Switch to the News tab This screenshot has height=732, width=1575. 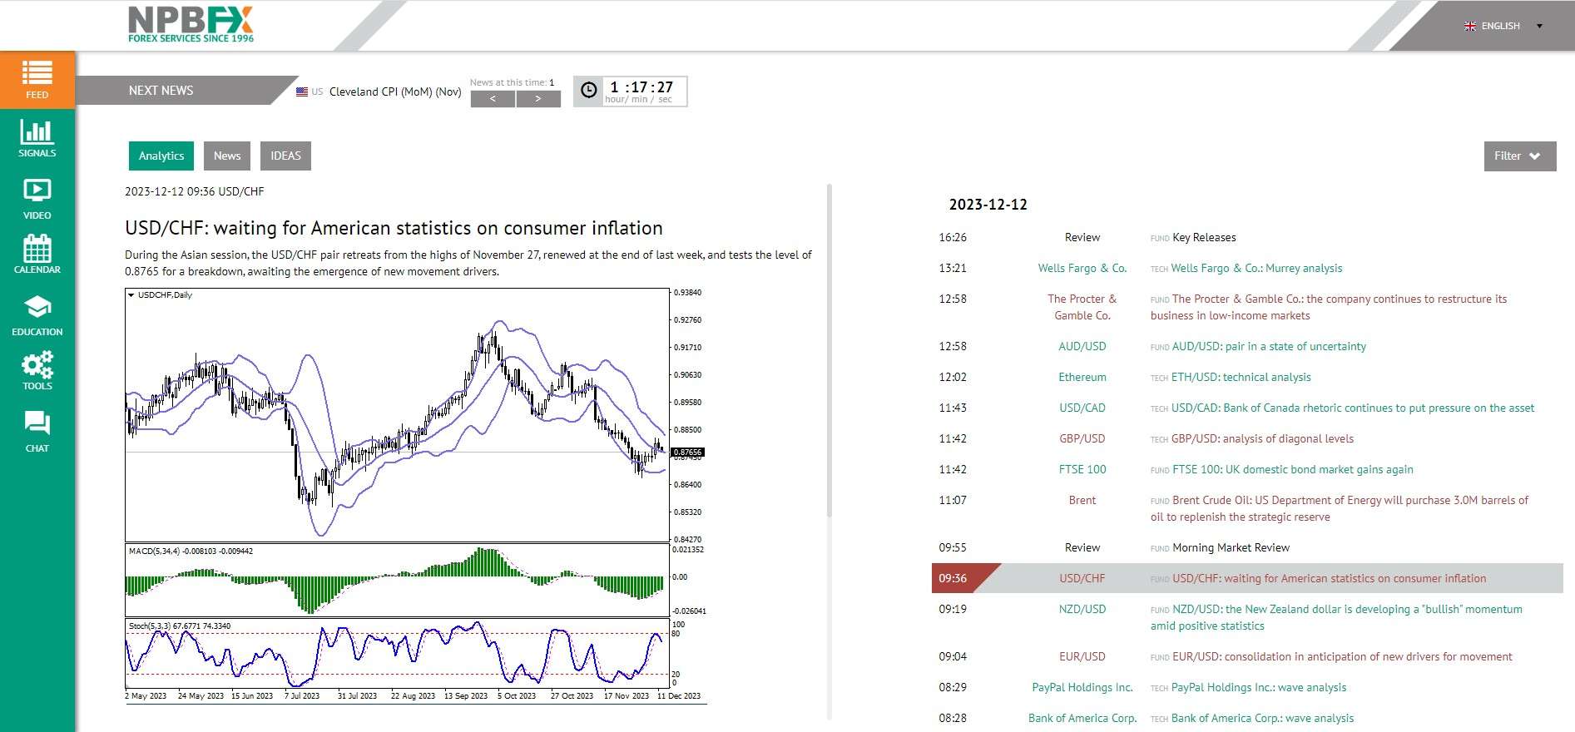(227, 156)
